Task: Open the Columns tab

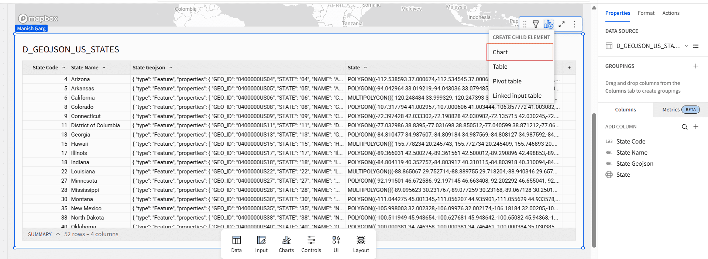Action: tap(625, 110)
